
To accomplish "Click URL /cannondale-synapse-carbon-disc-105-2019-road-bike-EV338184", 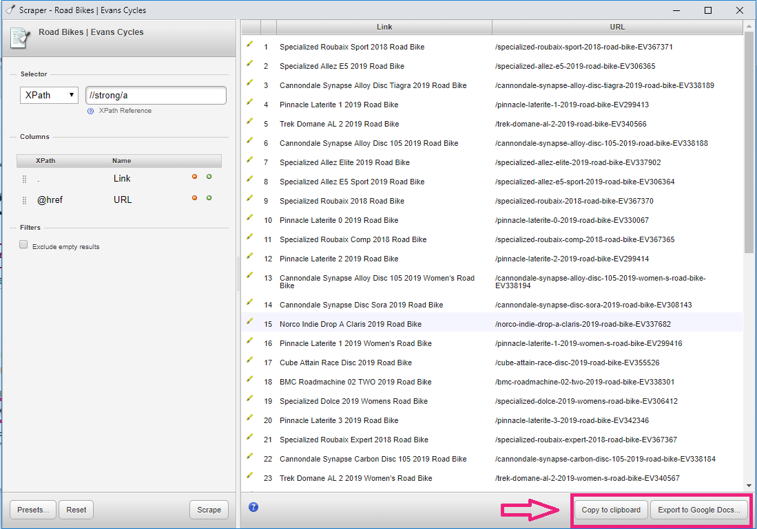I will pos(605,459).
